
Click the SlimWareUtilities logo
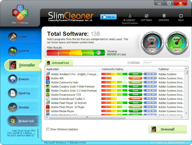pos(20,14)
